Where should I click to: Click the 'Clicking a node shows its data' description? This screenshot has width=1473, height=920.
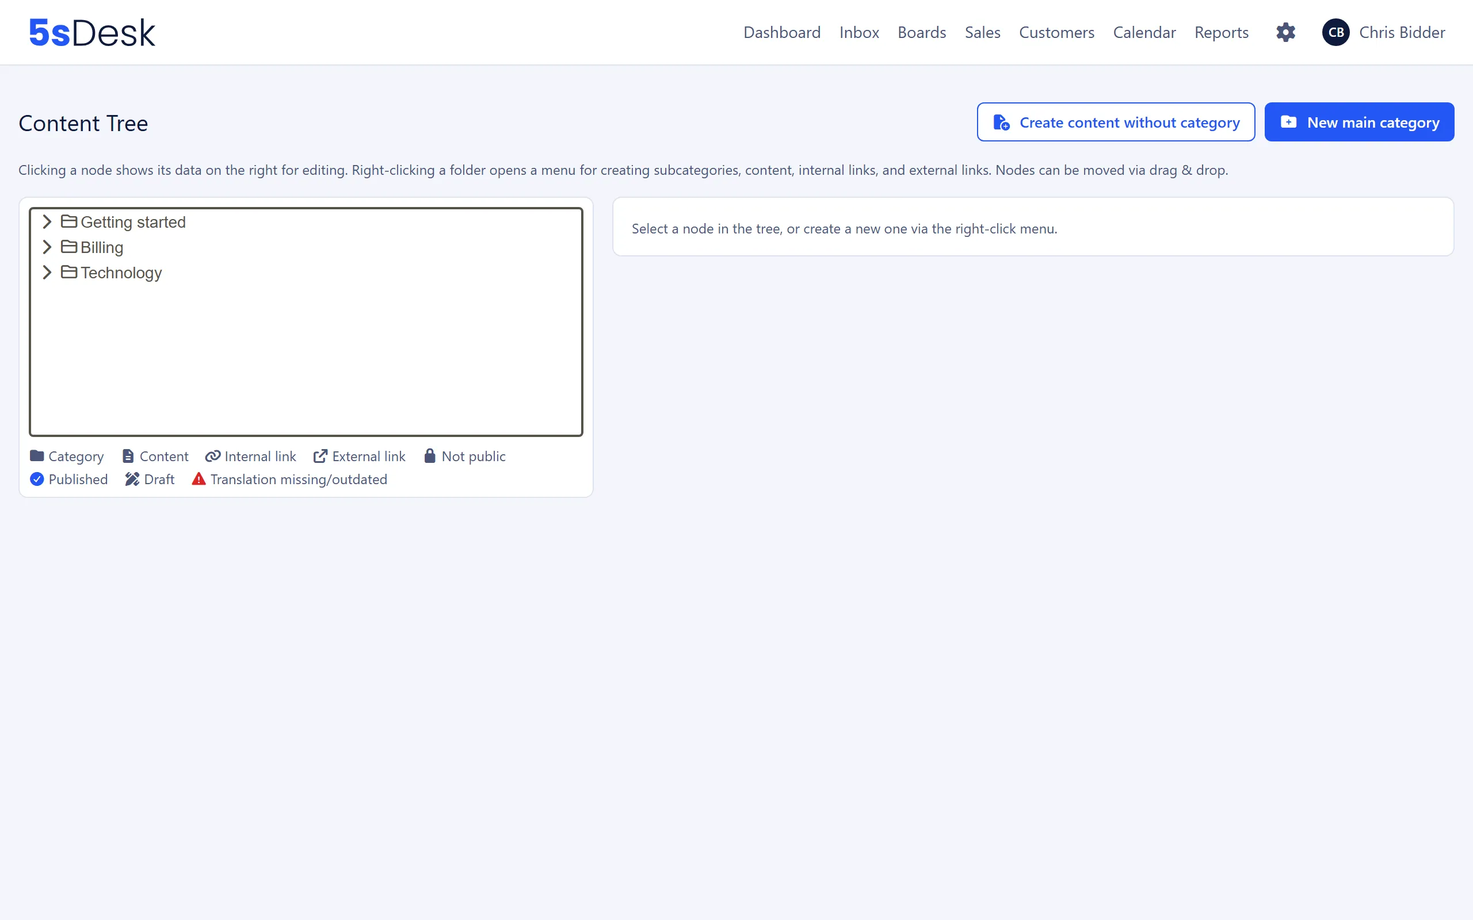(623, 170)
